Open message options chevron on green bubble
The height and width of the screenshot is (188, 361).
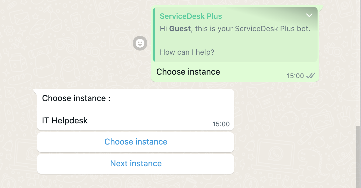(x=309, y=15)
